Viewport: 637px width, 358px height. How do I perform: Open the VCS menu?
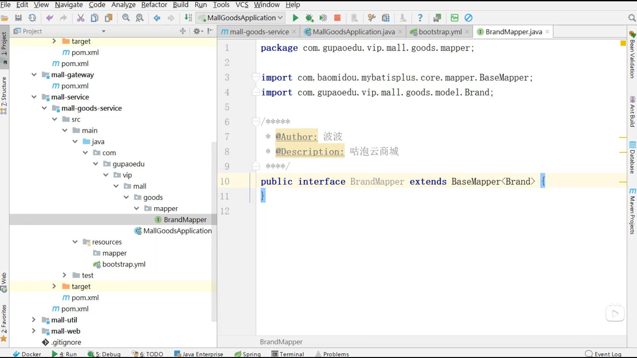coord(242,5)
